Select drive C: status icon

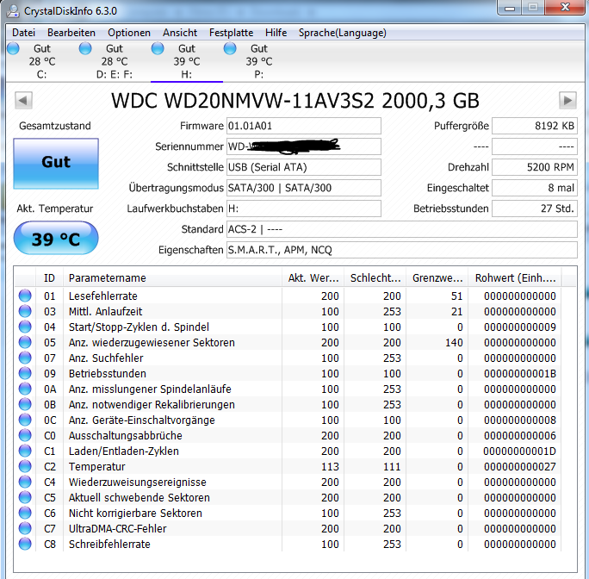tap(13, 48)
